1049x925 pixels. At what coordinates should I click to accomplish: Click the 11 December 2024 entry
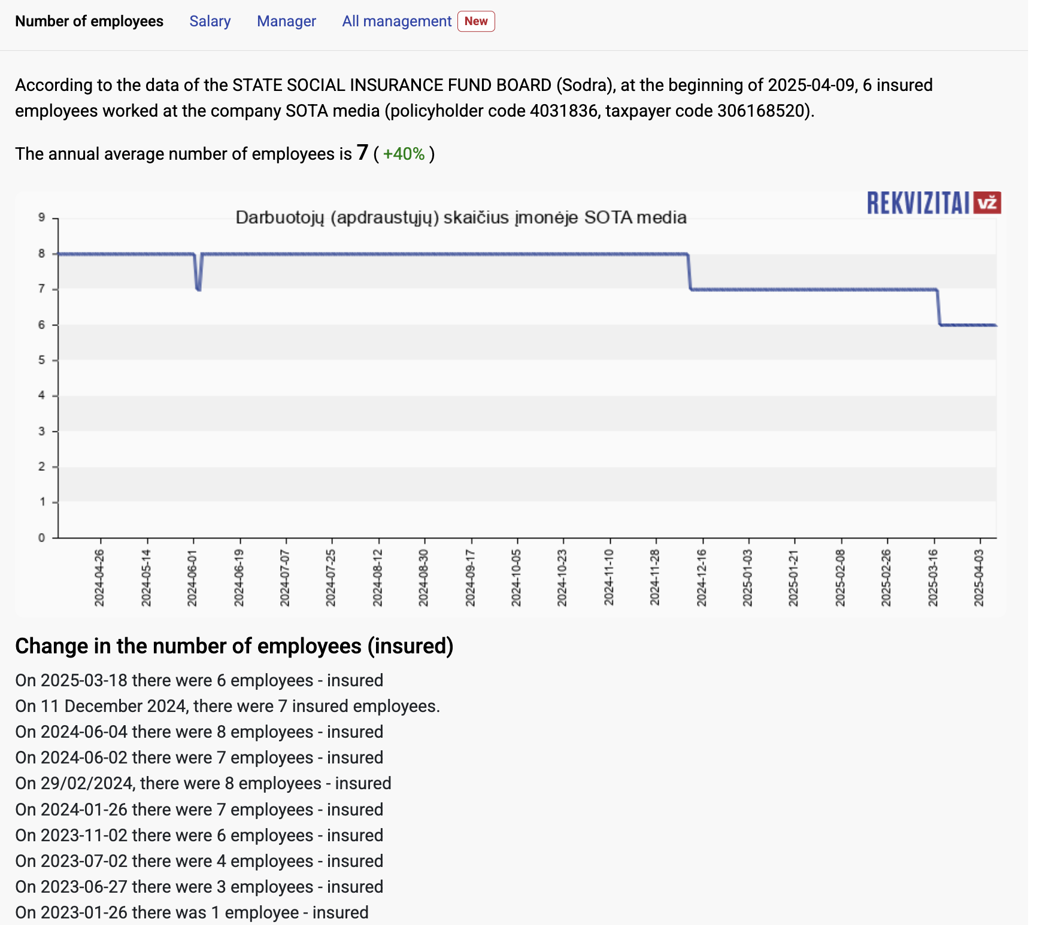pos(227,706)
